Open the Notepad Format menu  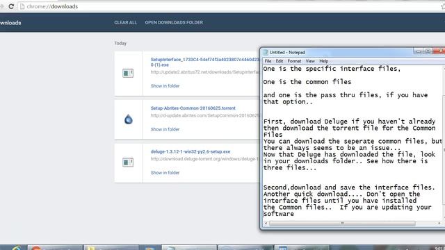pos(294,61)
